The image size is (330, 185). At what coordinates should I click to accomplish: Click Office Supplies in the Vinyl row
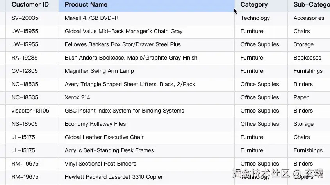click(x=261, y=164)
